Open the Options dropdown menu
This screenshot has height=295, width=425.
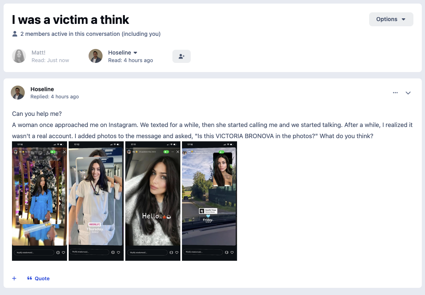391,19
